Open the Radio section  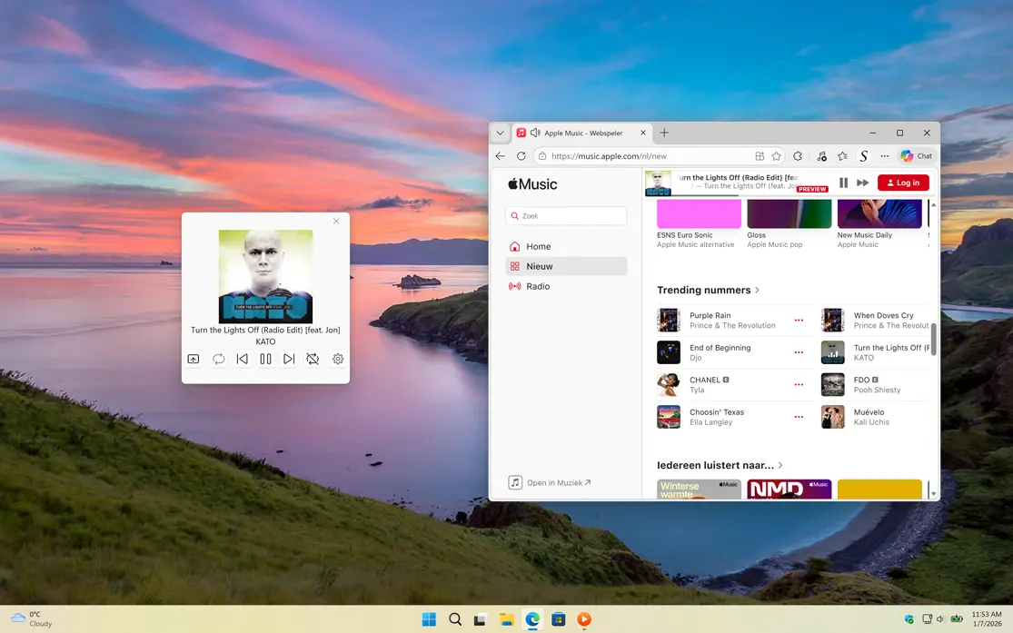pos(537,286)
